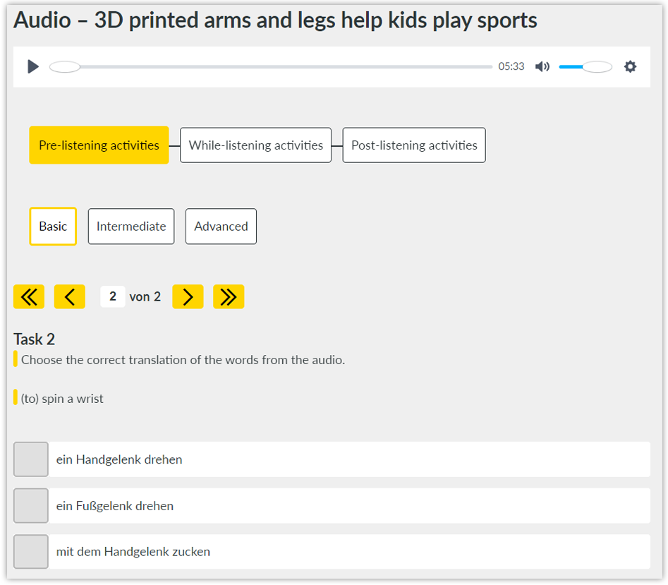Click the middle of the audio timeline
This screenshot has width=668, height=585.
tap(271, 67)
